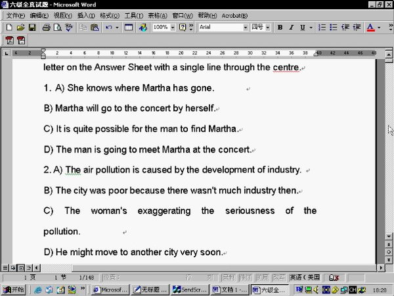Screen dimensions: 394x296
Task: Open a file with the Open icon
Action: pos(20,28)
